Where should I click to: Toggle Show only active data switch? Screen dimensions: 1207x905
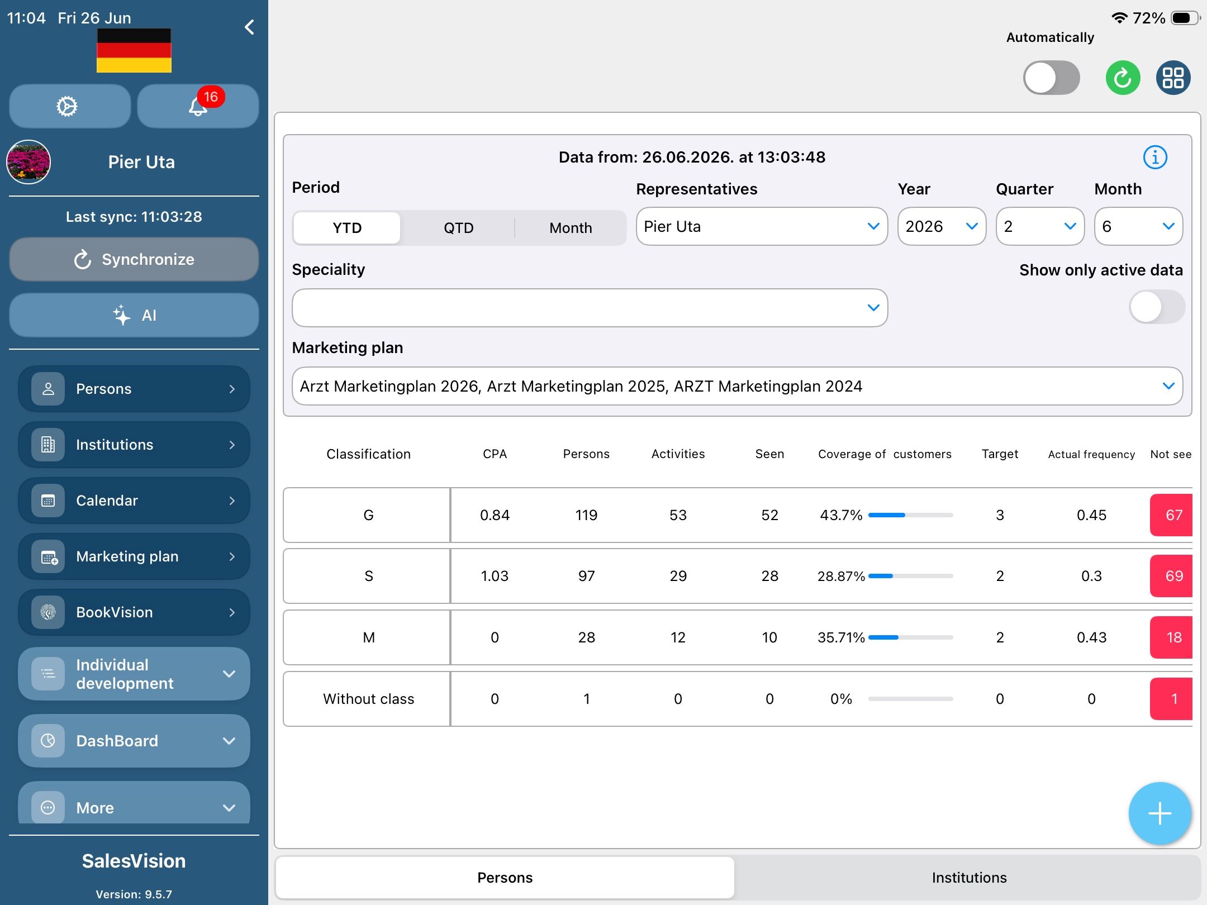(1157, 307)
